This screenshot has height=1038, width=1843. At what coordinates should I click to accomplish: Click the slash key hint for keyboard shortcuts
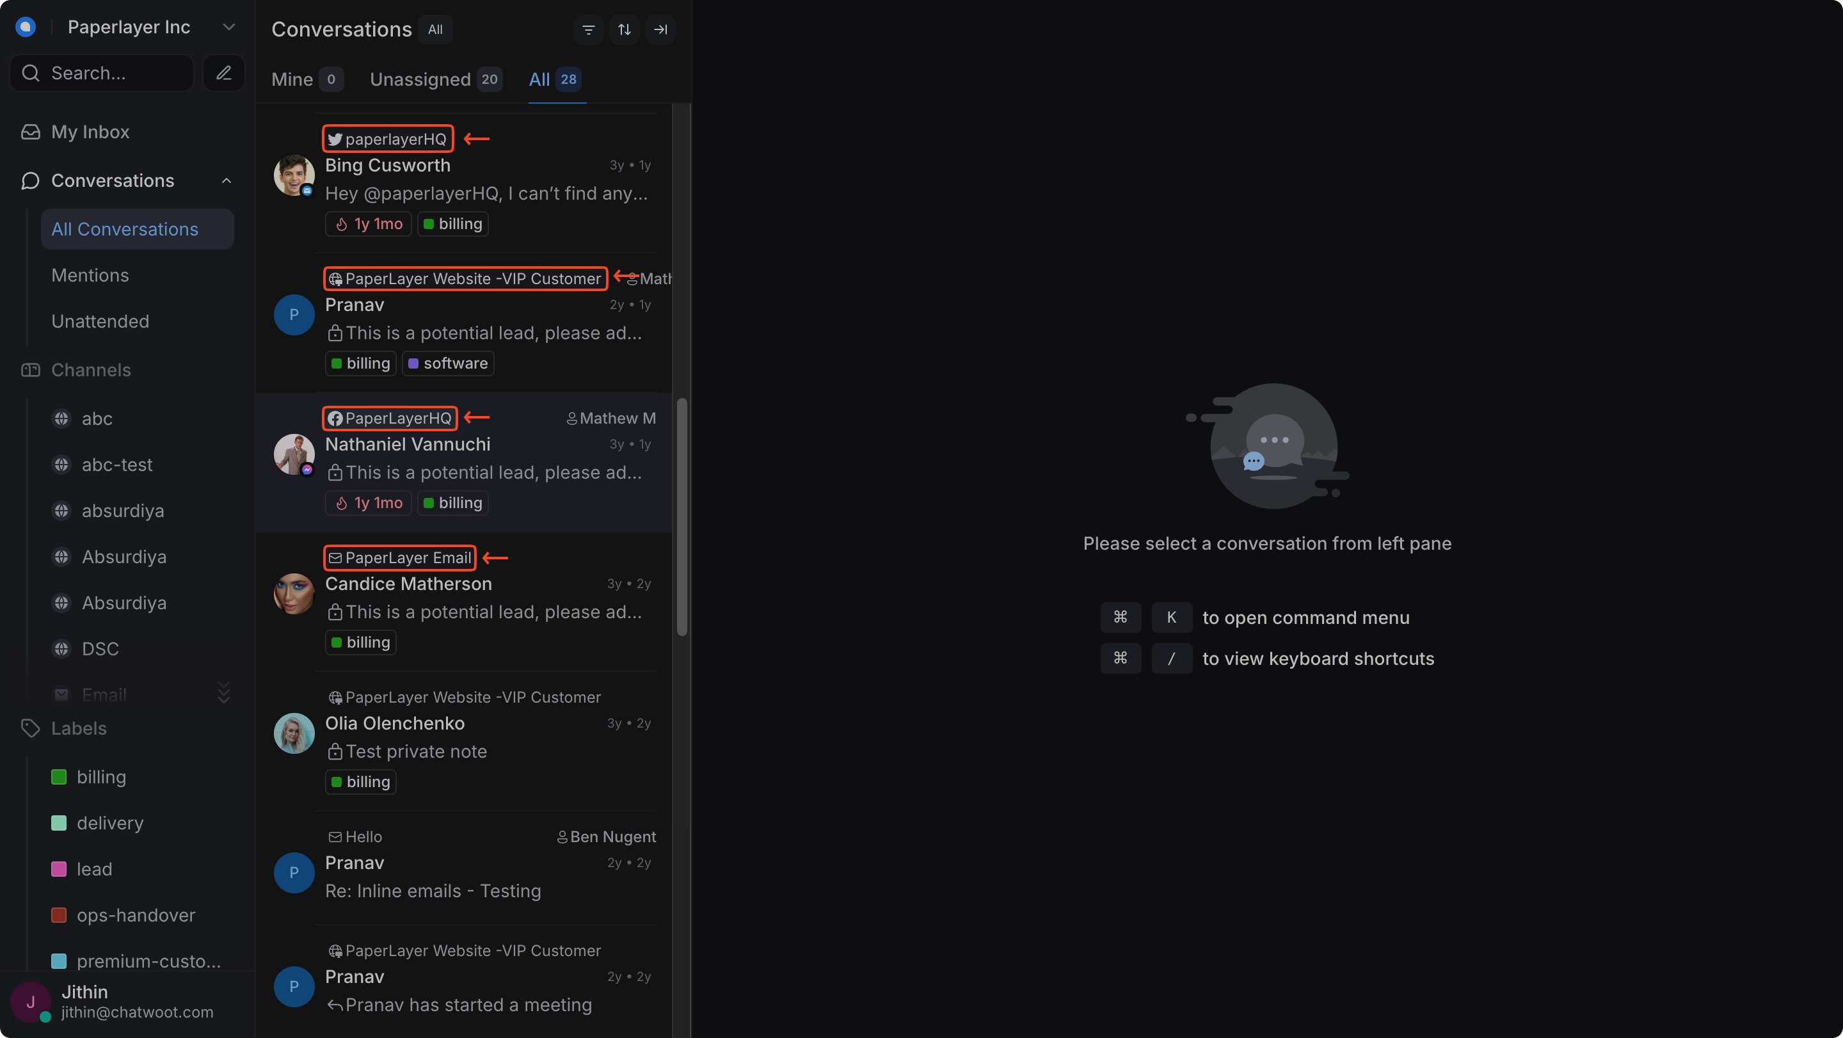[1171, 658]
